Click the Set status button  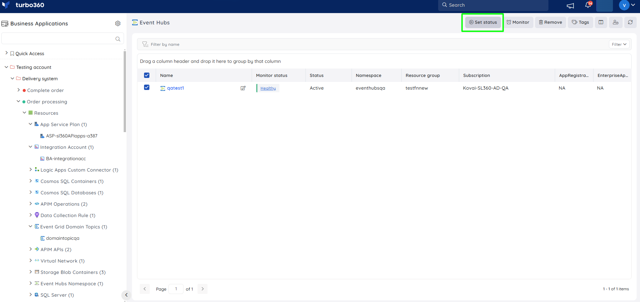(x=483, y=22)
